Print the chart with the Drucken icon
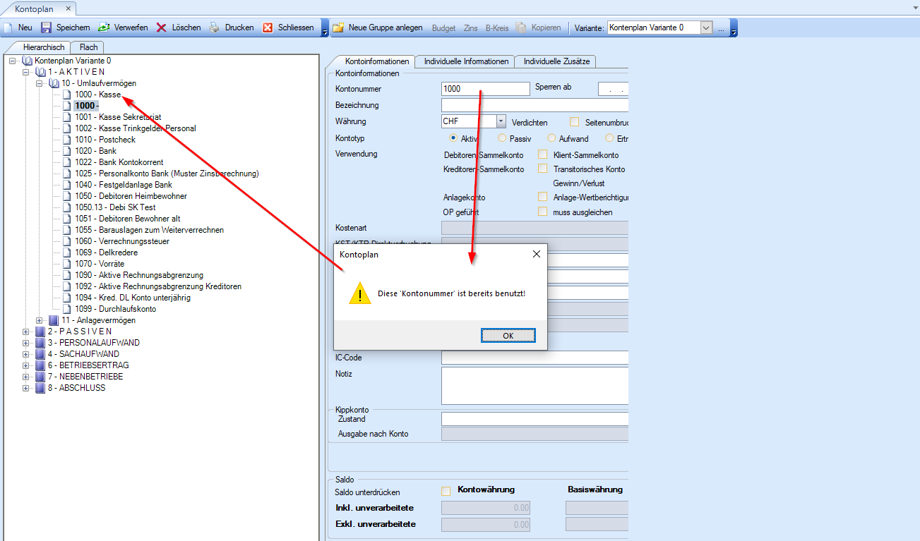Screen dimensions: 920x541 214,28
